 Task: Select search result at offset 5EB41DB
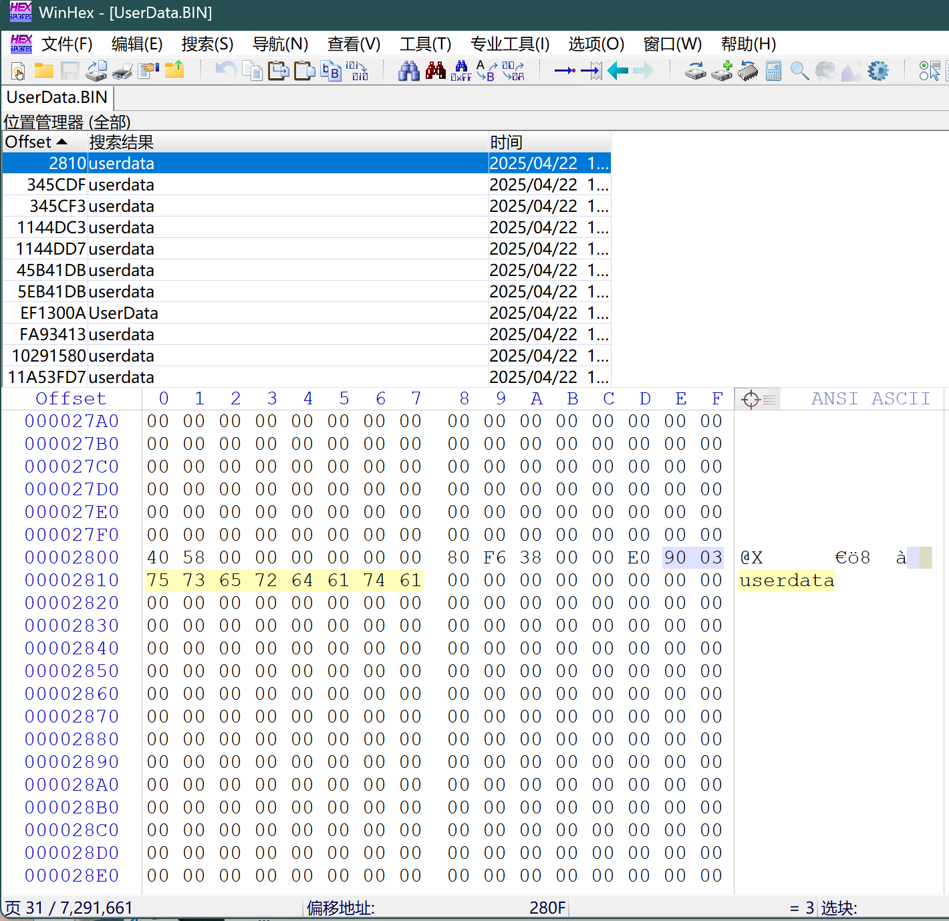[x=306, y=291]
